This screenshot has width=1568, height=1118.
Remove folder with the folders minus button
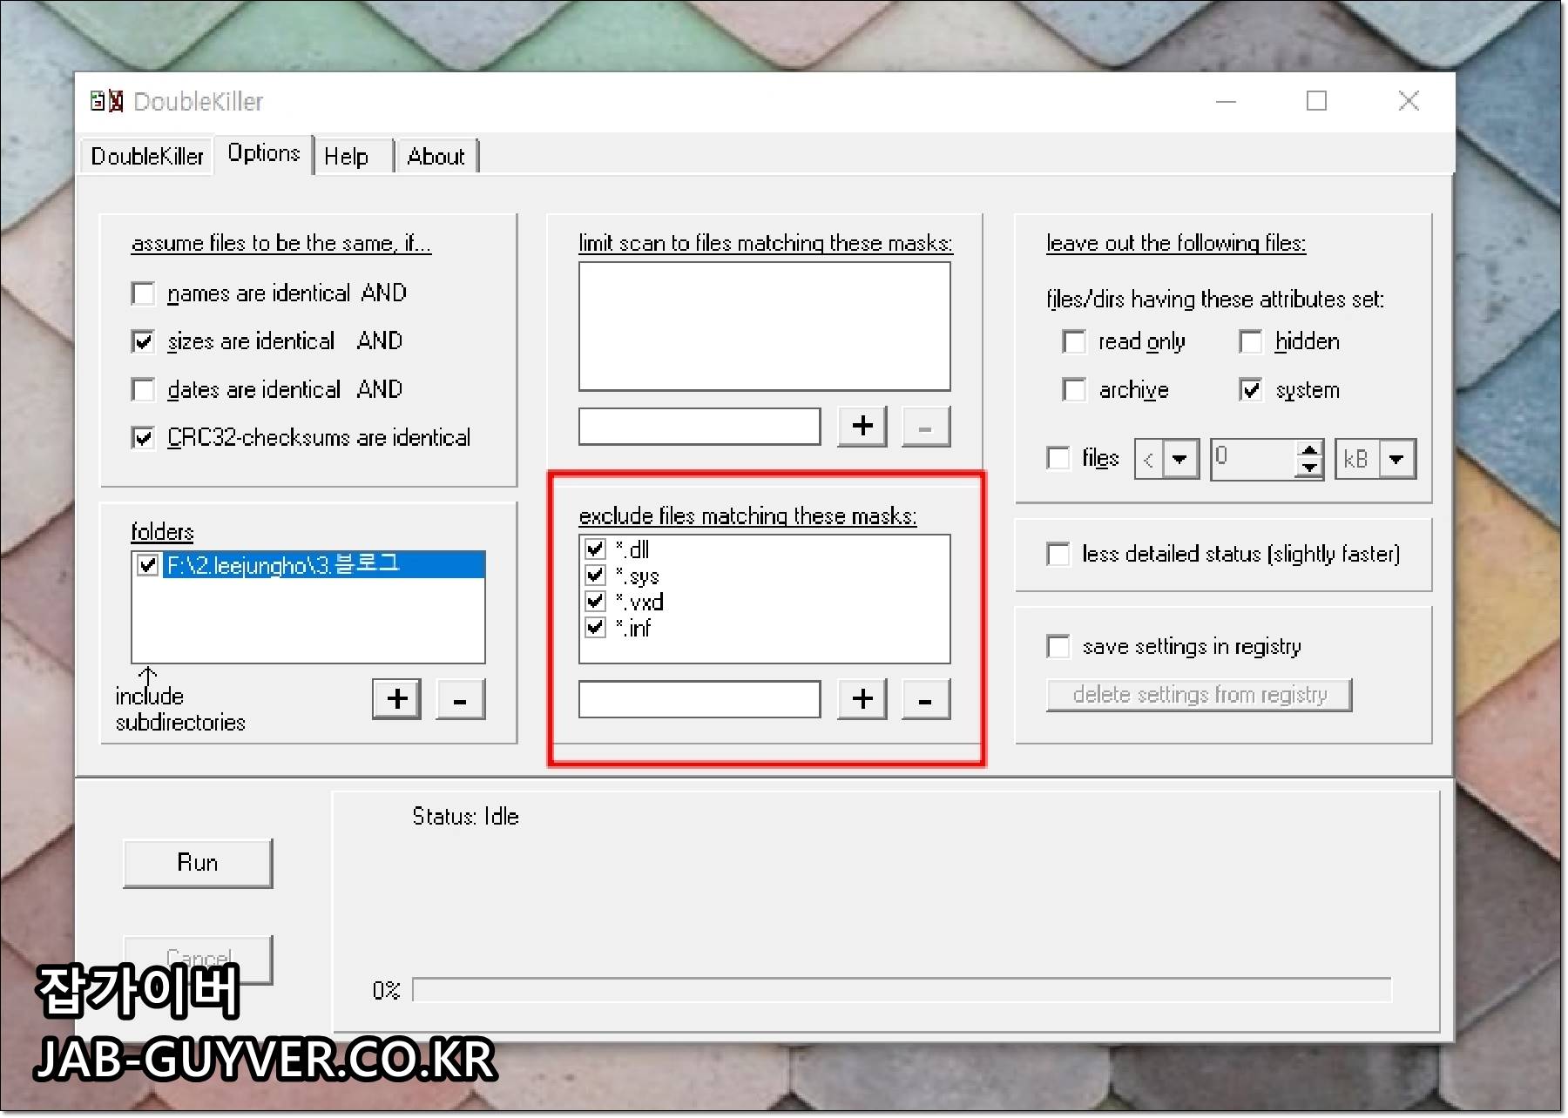pos(460,699)
